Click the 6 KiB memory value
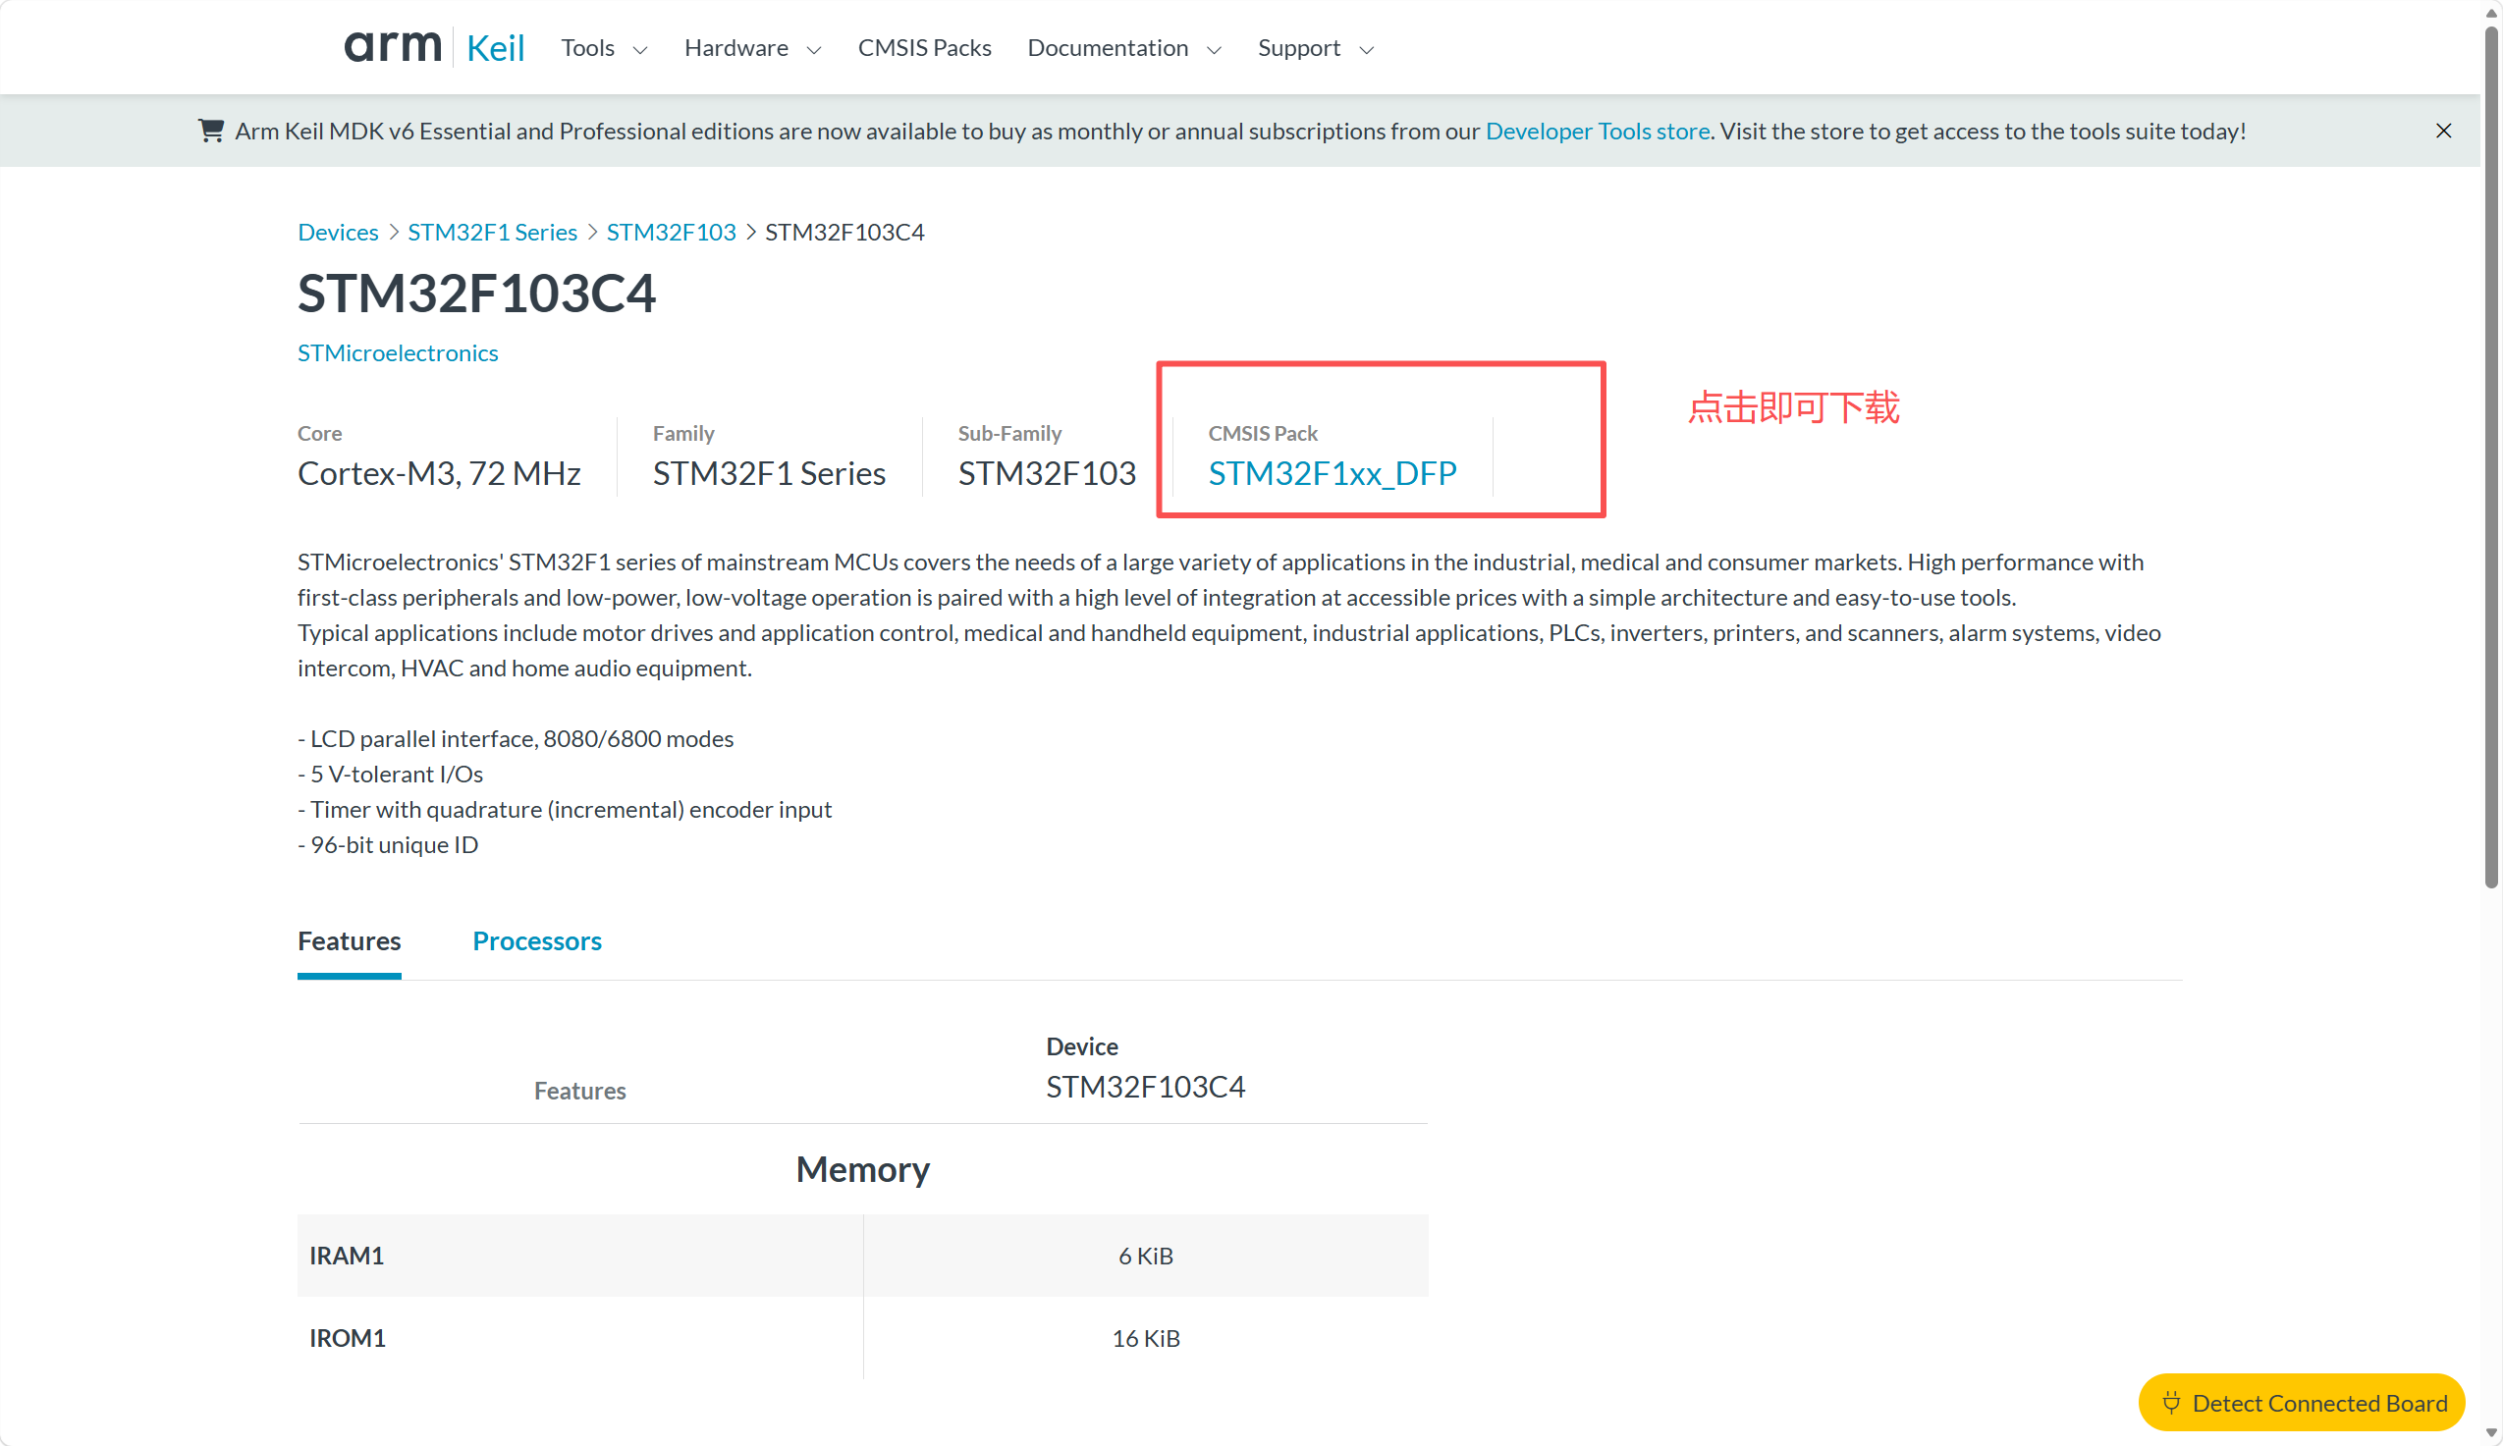2503x1446 pixels. pos(1145,1256)
